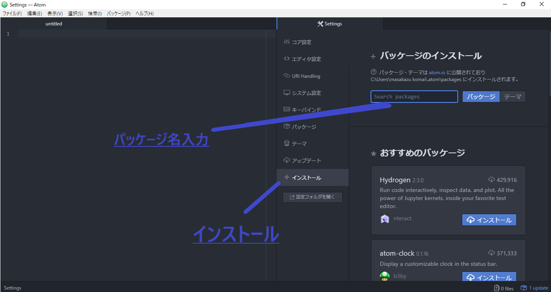Click the コア設定 sliders icon
Viewport: 551px width, 292px height.
point(287,42)
